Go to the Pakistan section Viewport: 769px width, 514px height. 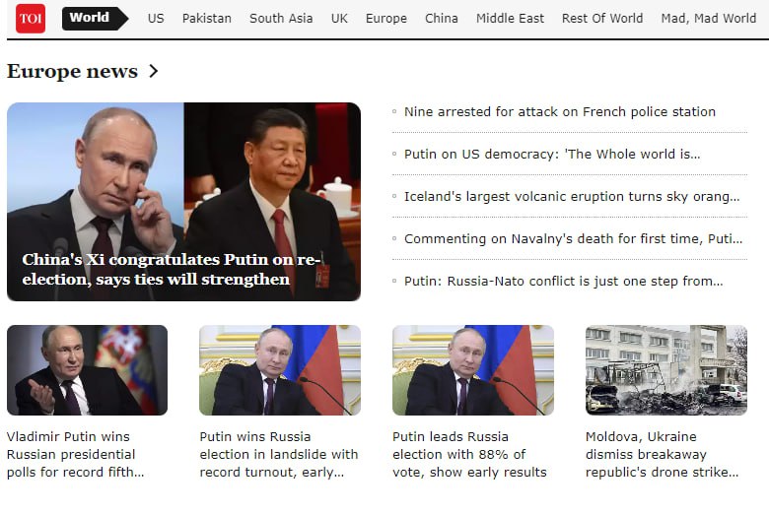point(207,19)
